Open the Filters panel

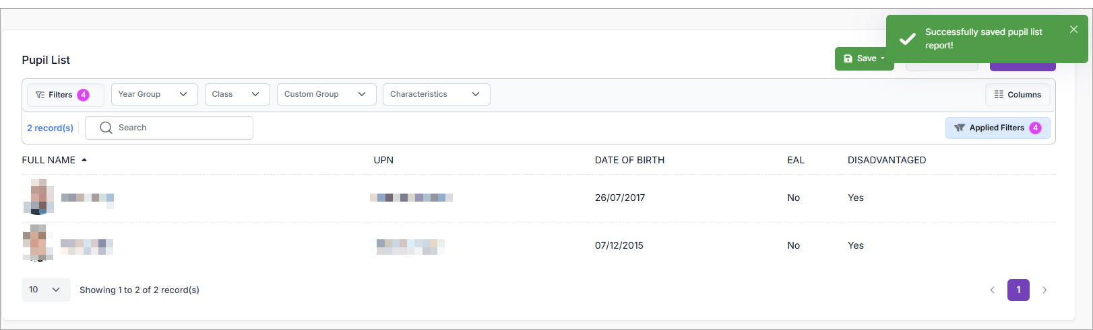point(65,95)
